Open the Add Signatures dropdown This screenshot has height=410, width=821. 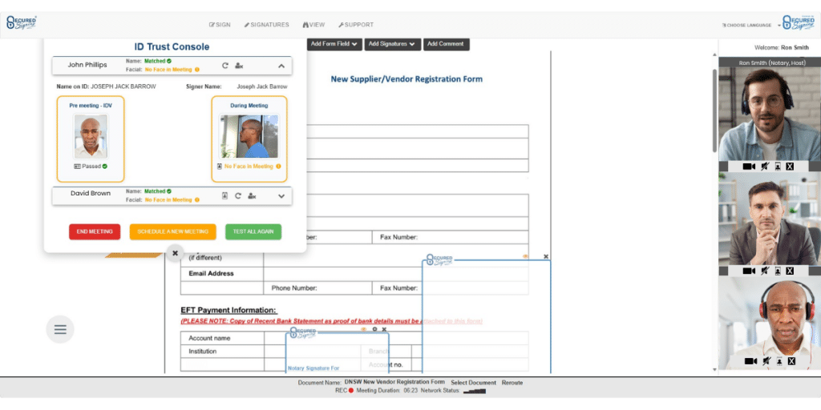click(393, 44)
